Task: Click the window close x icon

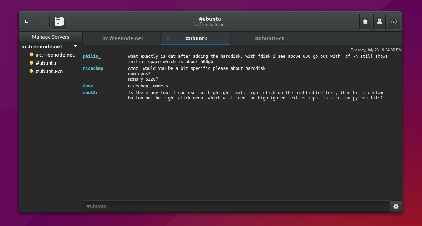Action: pos(41,21)
